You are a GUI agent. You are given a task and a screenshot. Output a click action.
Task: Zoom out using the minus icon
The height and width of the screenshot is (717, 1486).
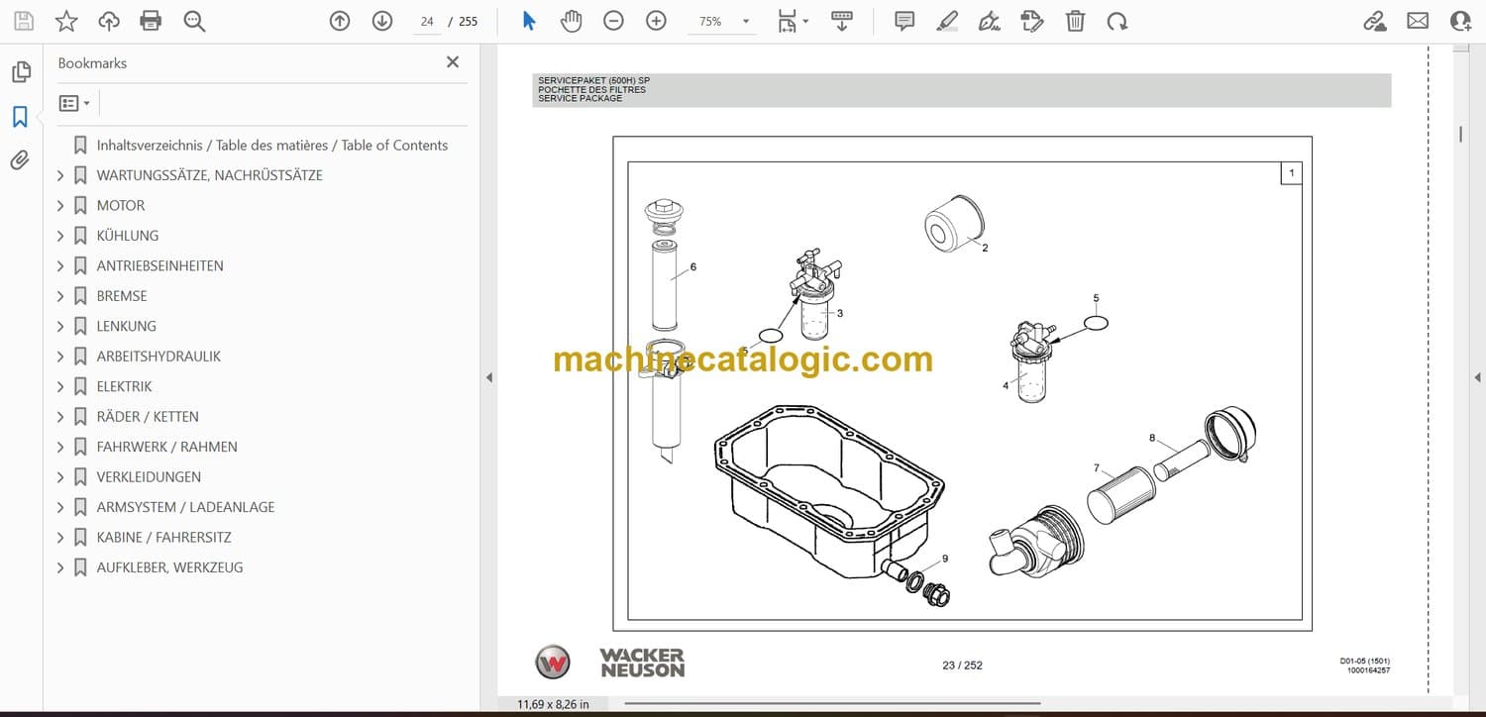pos(613,21)
